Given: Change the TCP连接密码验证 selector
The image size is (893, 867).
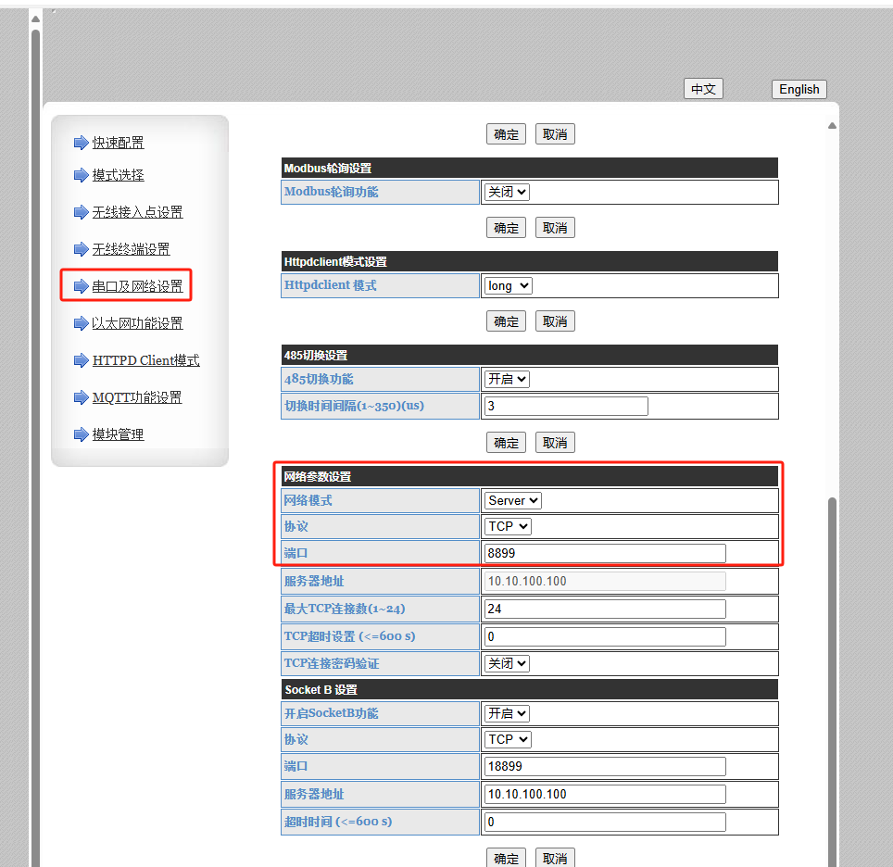Looking at the screenshot, I should pos(507,663).
